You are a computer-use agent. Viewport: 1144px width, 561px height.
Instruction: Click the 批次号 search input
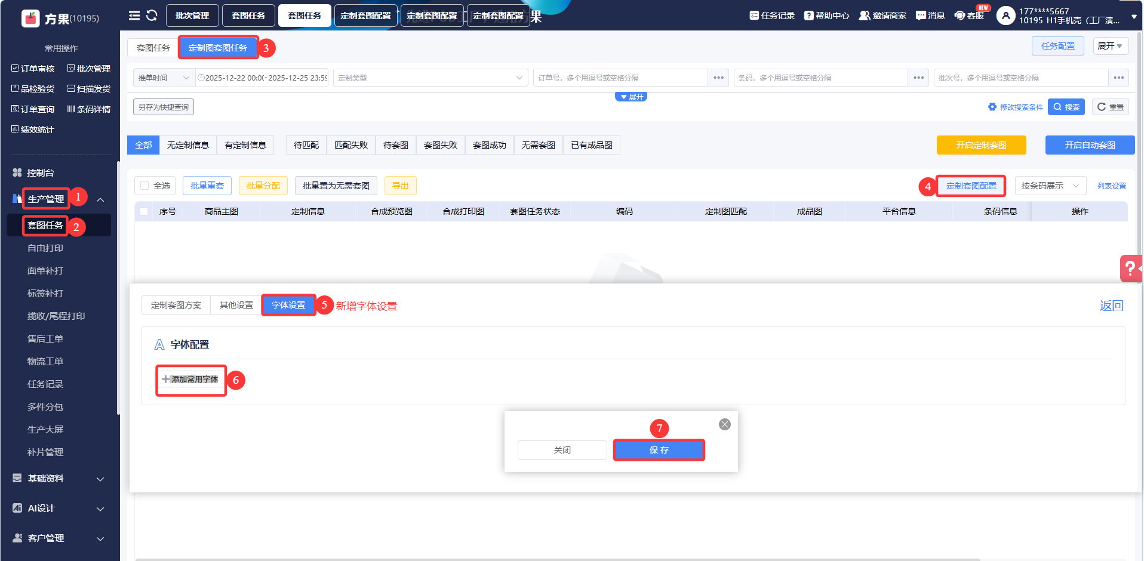tap(1021, 78)
